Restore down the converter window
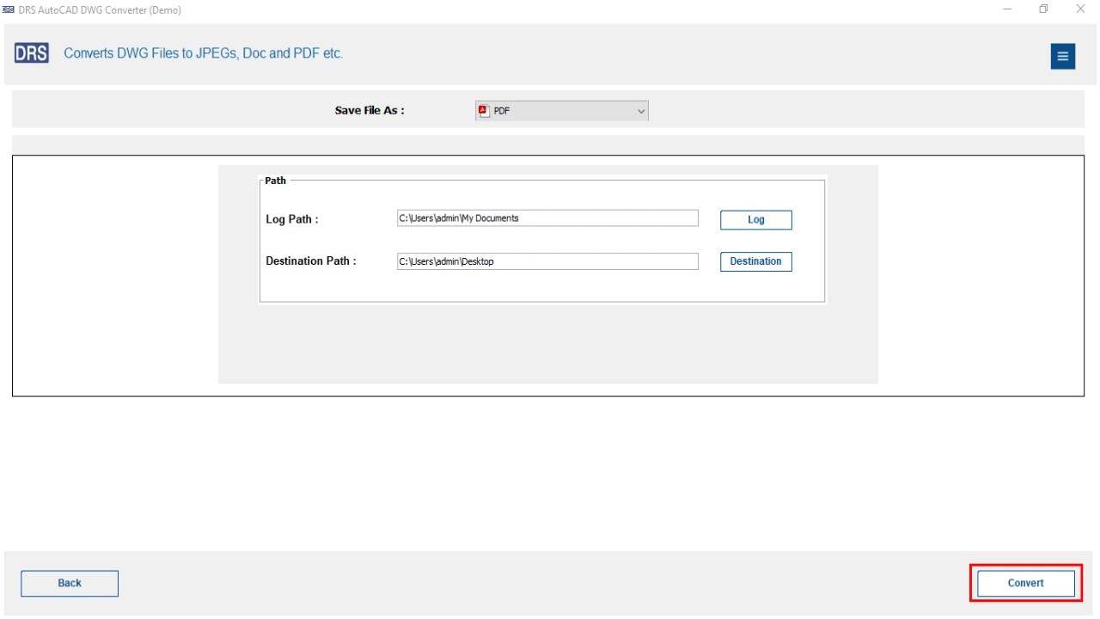 [x=1043, y=9]
